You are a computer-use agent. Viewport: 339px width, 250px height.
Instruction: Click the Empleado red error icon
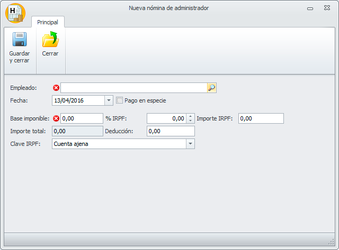pyautogui.click(x=56, y=88)
